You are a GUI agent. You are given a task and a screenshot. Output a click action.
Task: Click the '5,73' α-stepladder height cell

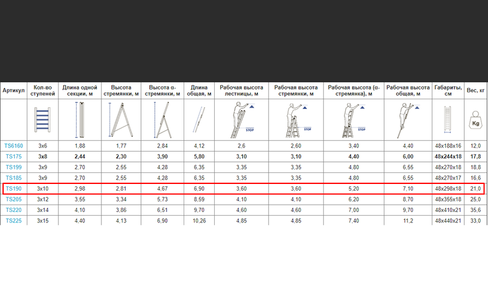[x=162, y=199]
